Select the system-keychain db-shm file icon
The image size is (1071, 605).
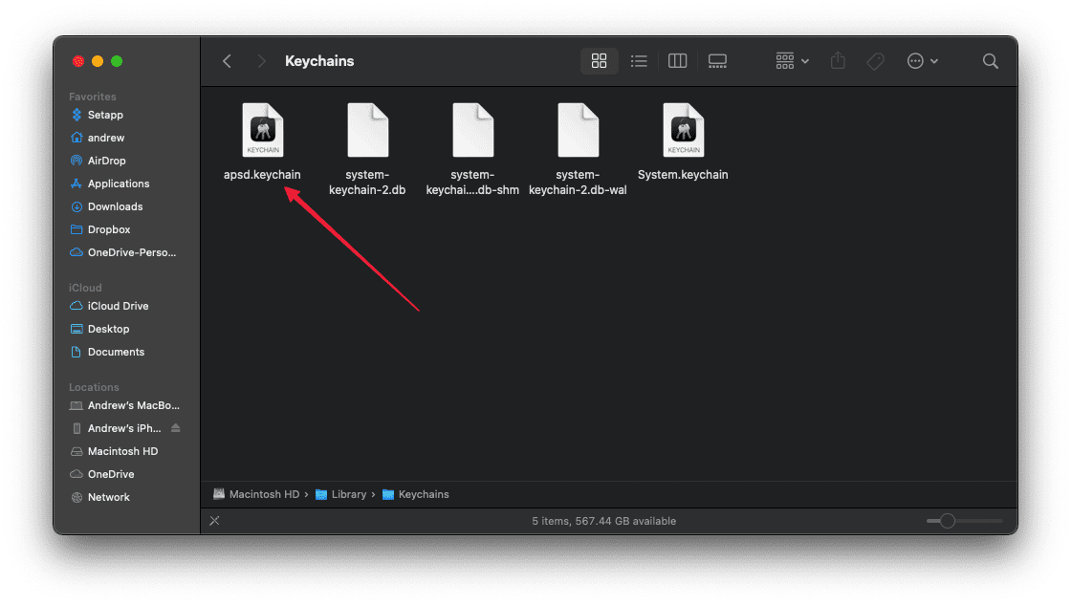(x=472, y=130)
